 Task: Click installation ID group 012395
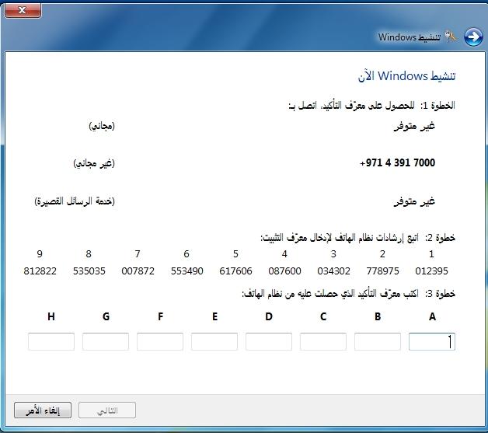point(431,271)
